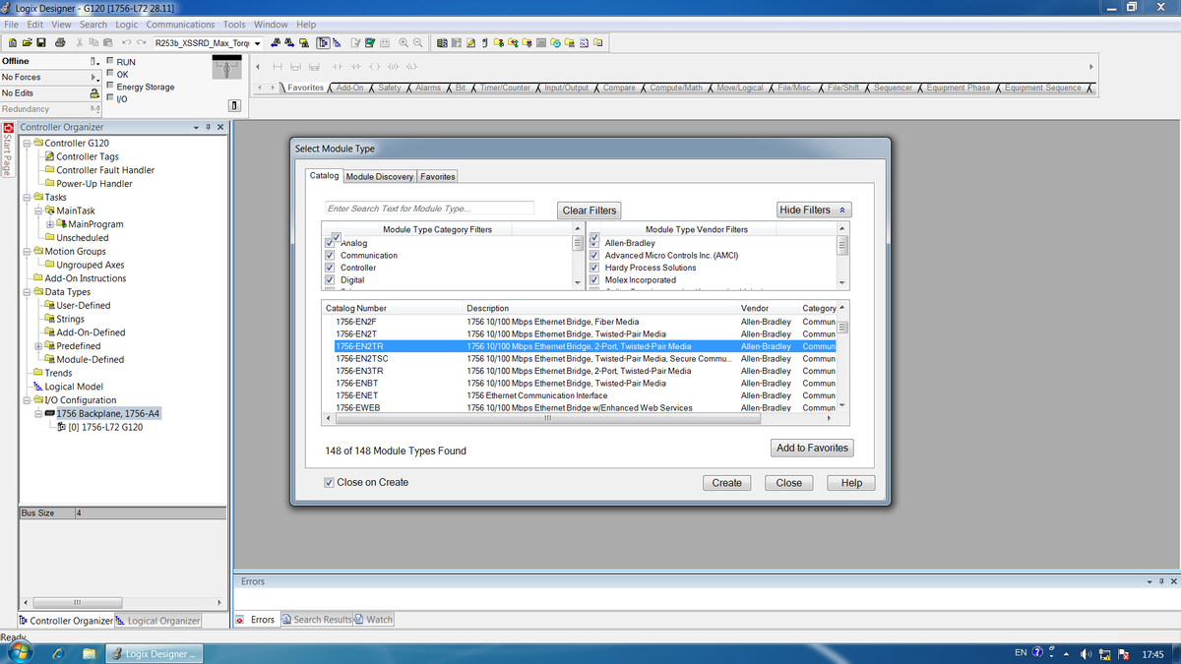Click the Save icon in the toolbar
This screenshot has height=664, width=1181.
click(41, 43)
